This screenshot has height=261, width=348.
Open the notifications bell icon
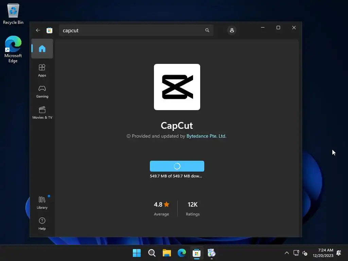[x=339, y=253]
